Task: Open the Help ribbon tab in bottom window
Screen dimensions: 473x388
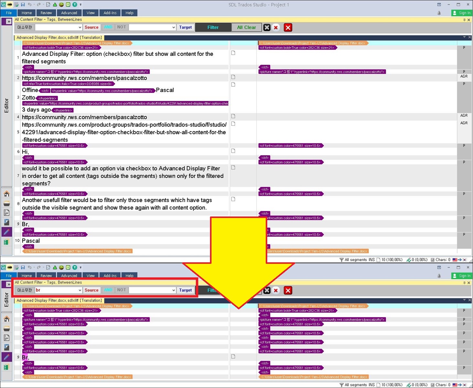Action: [x=129, y=276]
